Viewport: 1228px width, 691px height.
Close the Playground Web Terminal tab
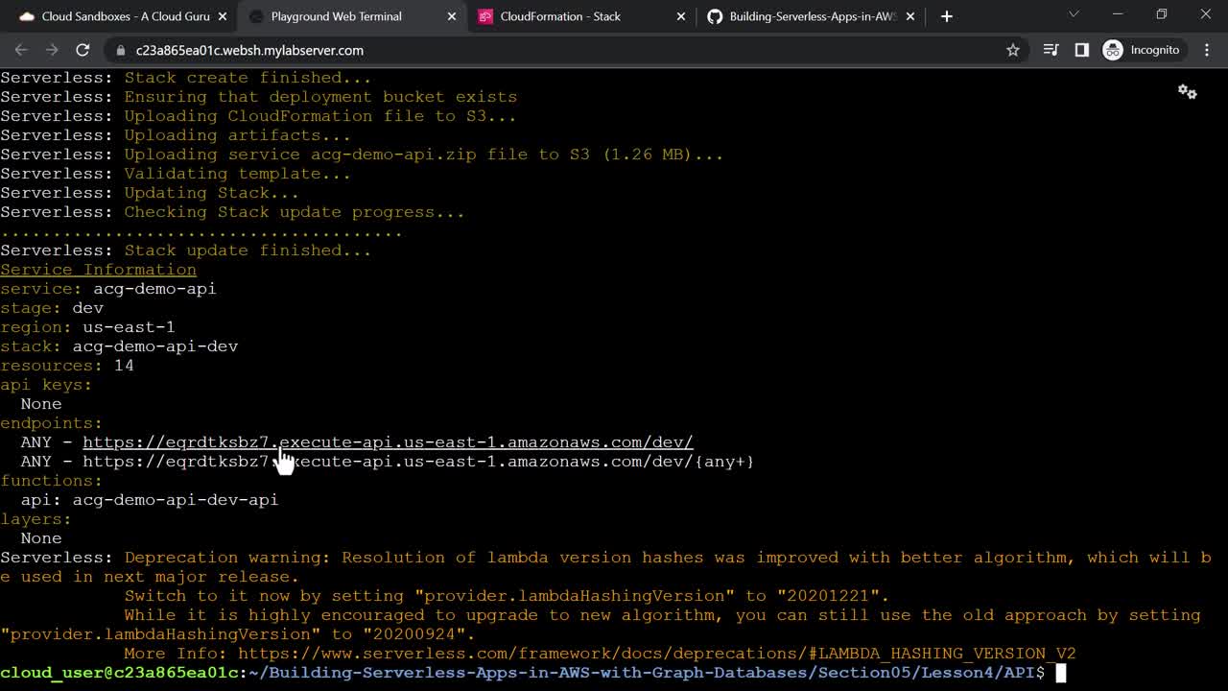tap(451, 16)
